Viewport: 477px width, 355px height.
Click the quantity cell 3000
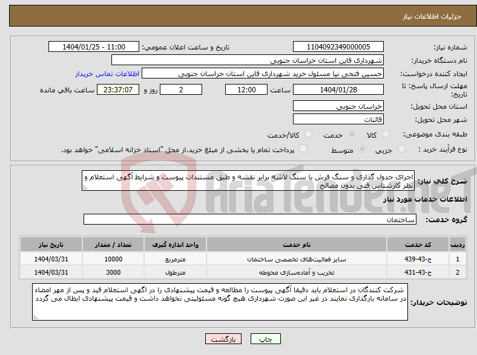(113, 272)
